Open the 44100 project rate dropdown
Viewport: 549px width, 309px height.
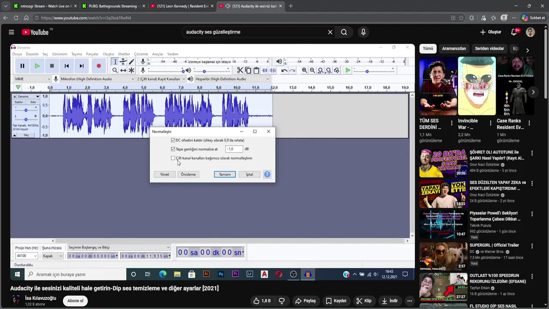[27, 256]
